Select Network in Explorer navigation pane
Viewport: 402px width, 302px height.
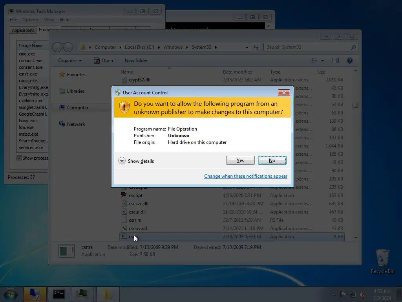click(76, 124)
